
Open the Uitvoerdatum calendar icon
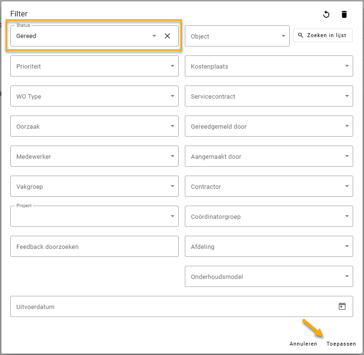click(342, 307)
